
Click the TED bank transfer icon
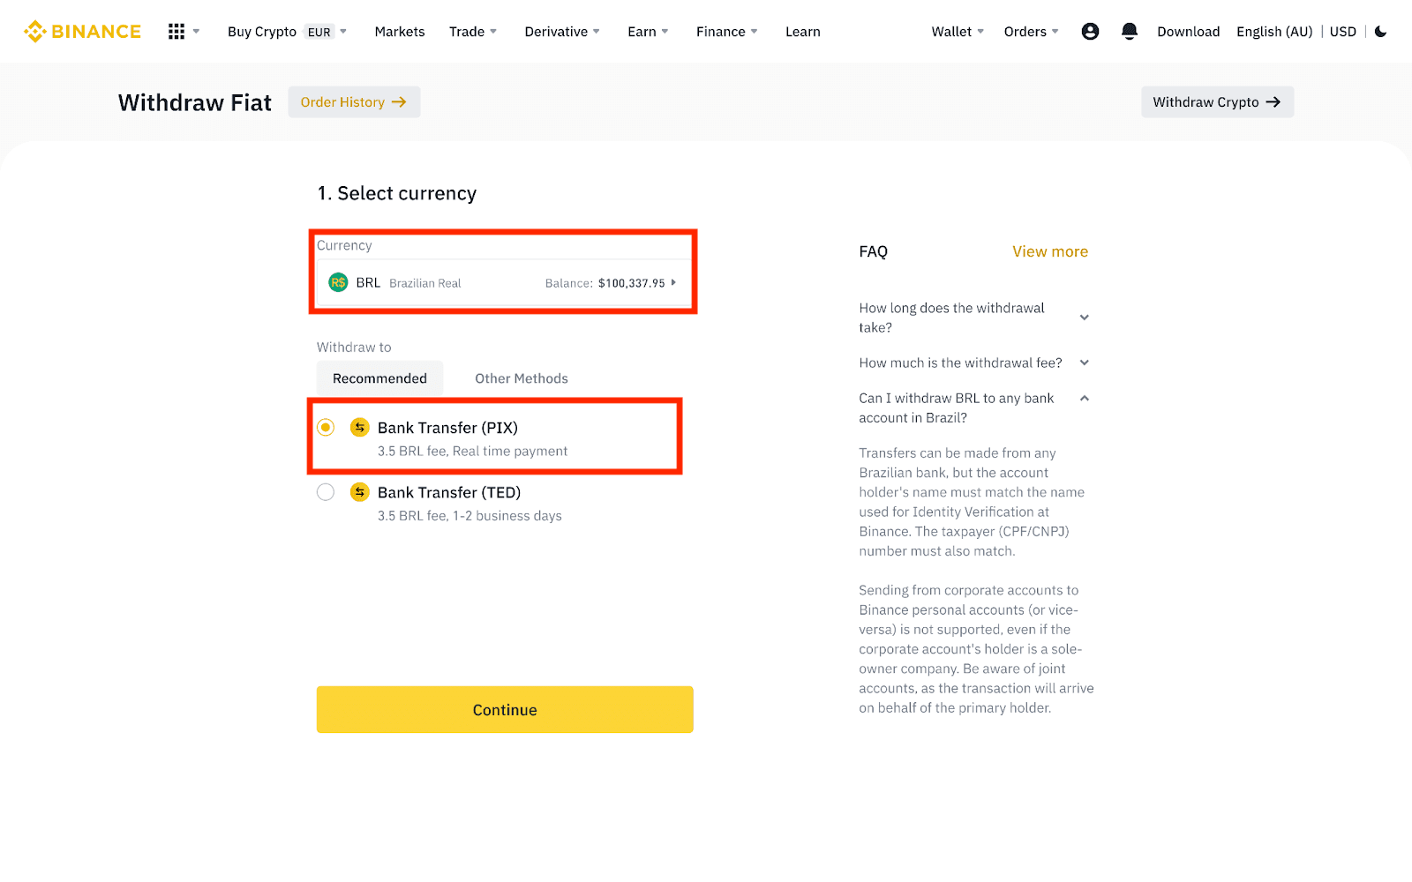pyautogui.click(x=359, y=492)
